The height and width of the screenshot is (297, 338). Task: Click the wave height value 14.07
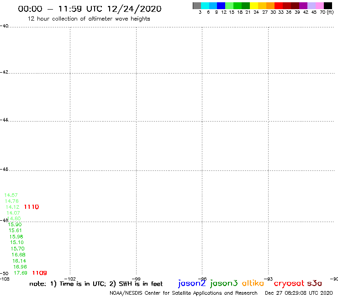tap(13, 213)
